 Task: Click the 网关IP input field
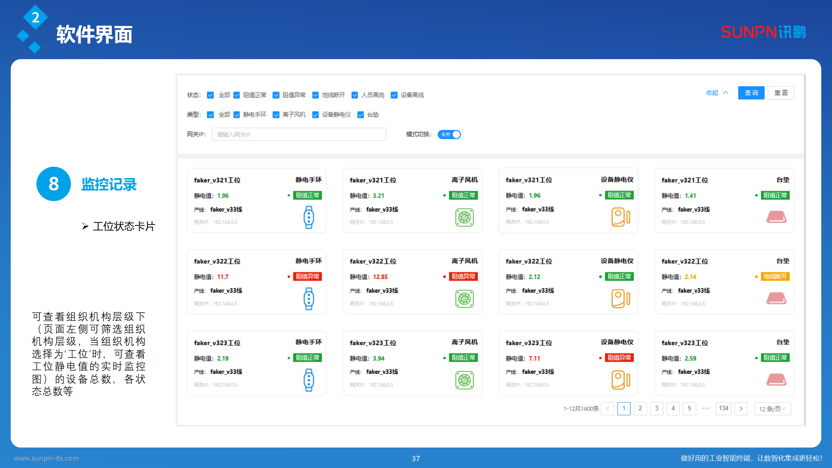299,135
